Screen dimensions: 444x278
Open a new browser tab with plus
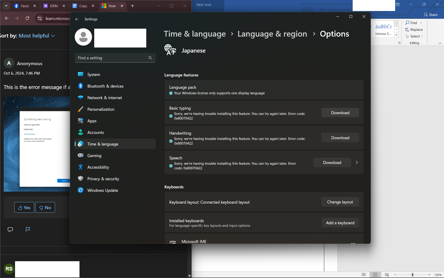(x=132, y=6)
